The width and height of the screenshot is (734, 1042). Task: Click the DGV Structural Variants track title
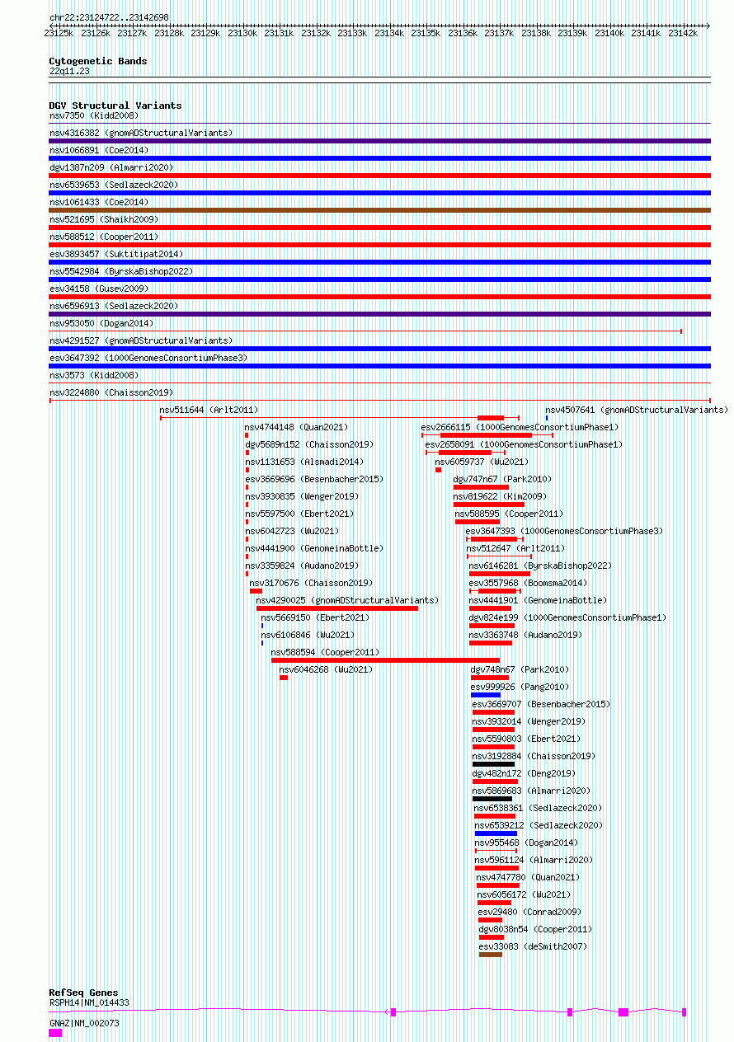point(115,106)
